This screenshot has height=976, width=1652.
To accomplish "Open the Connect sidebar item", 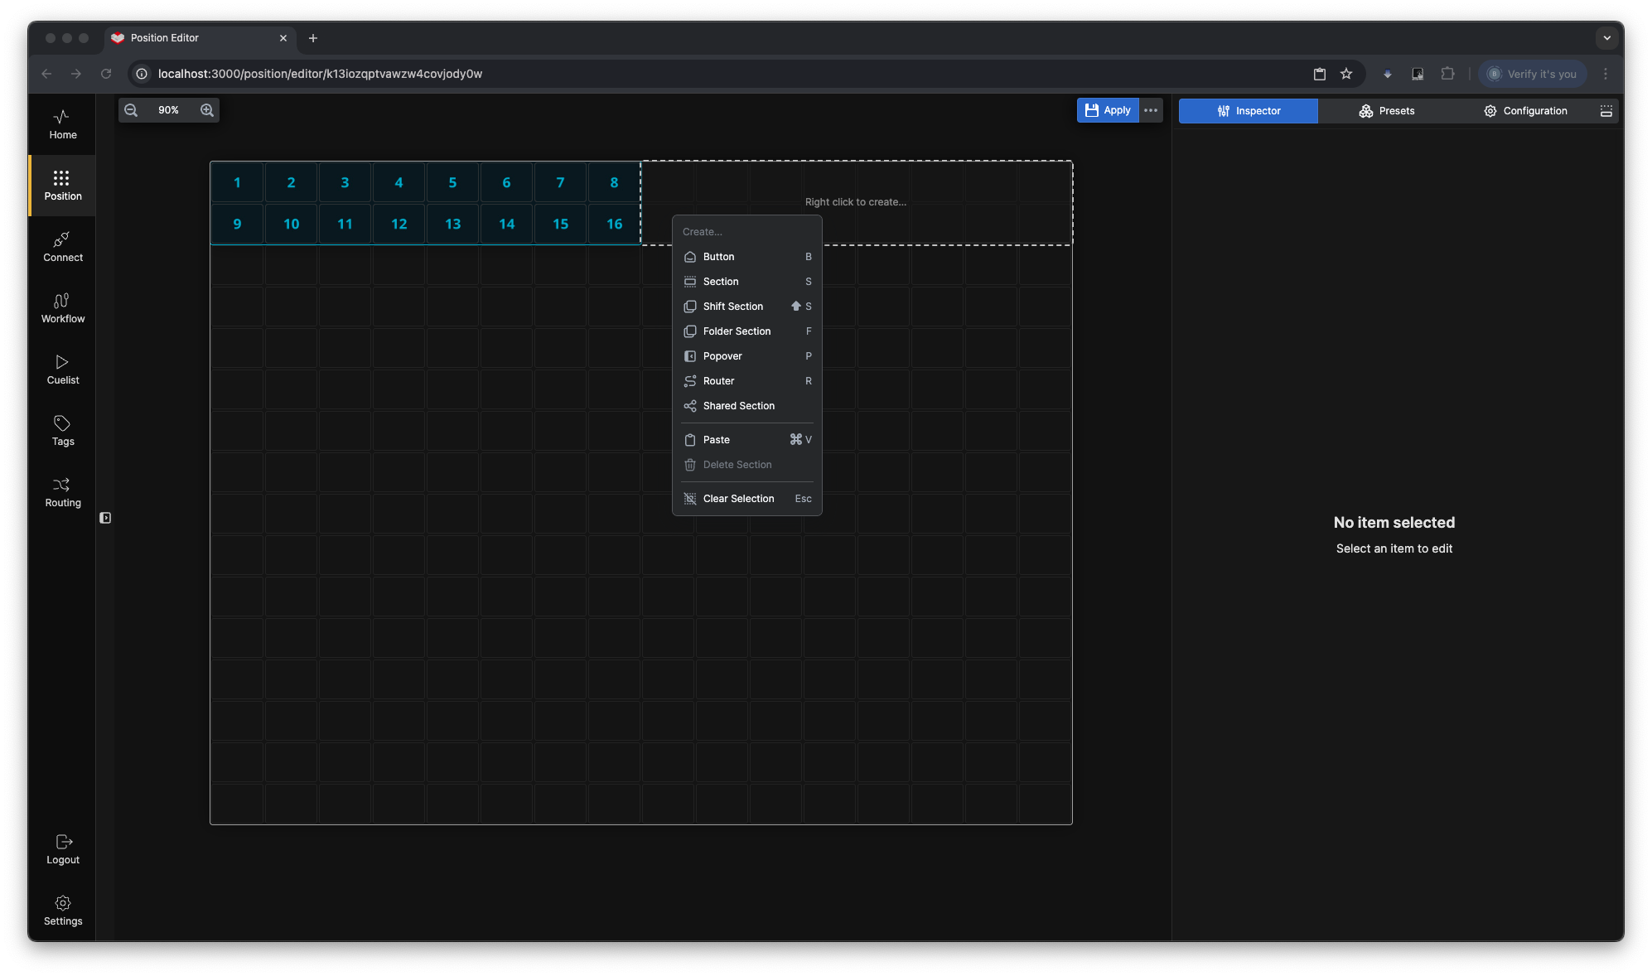I will 62,247.
